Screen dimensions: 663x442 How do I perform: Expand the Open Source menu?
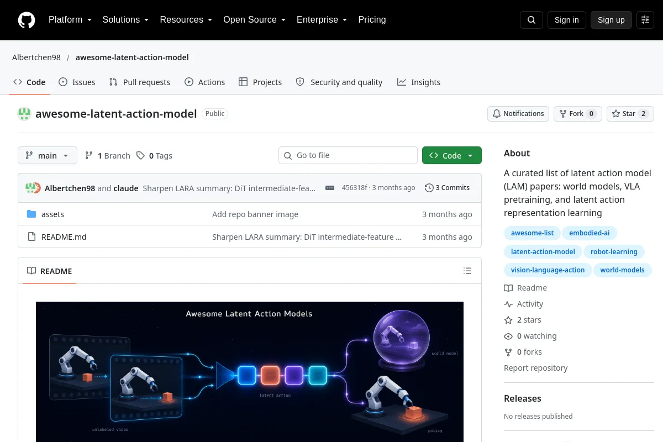click(x=254, y=20)
